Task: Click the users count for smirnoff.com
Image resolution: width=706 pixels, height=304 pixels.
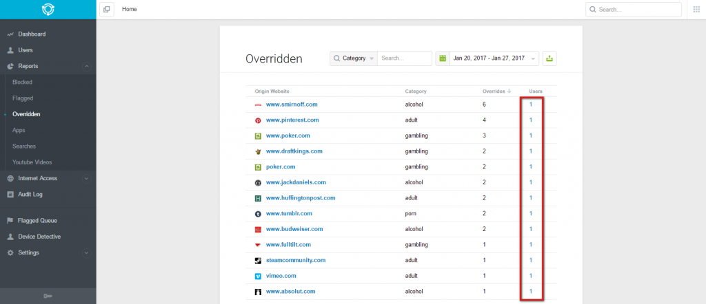Action: [x=531, y=105]
